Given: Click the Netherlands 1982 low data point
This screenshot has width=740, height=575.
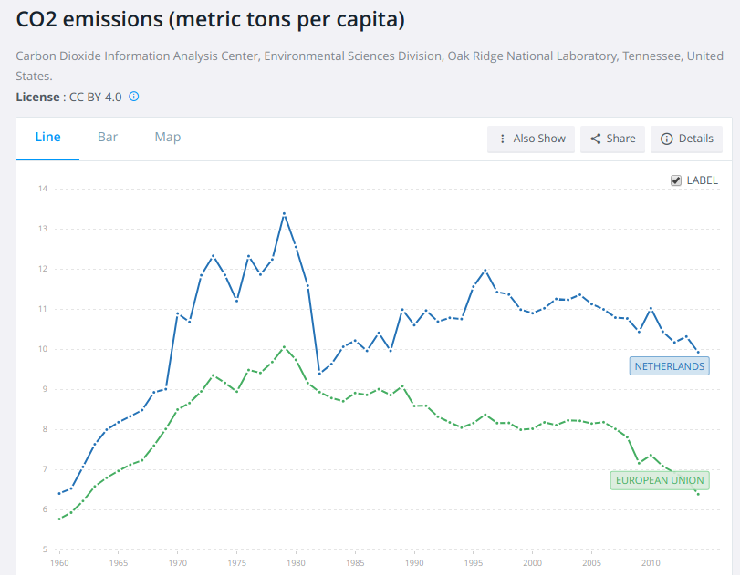Looking at the screenshot, I should (x=319, y=374).
